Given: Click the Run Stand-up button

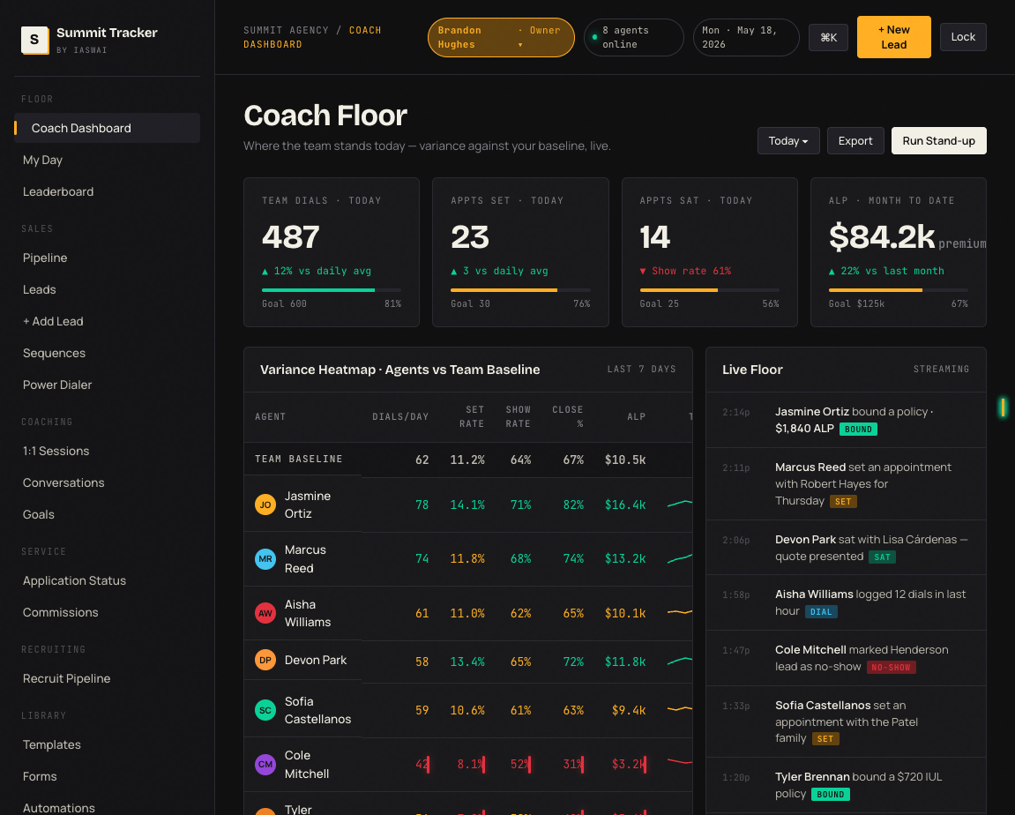Looking at the screenshot, I should pos(938,141).
